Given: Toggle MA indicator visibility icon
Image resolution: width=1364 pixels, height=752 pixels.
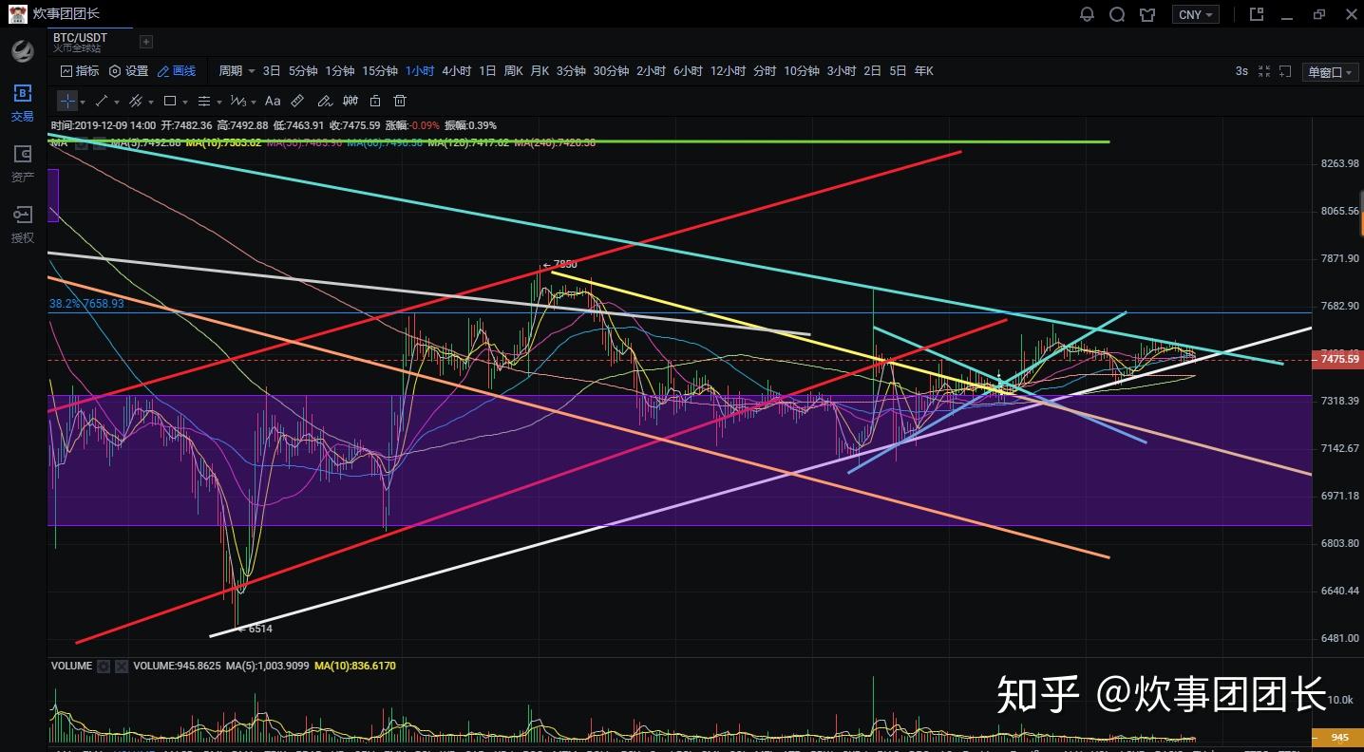Looking at the screenshot, I should (x=82, y=143).
